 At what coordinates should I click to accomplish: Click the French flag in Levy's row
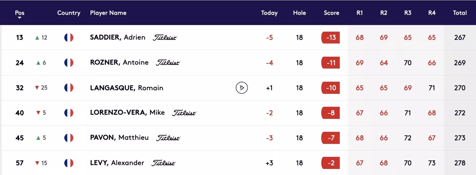point(69,163)
